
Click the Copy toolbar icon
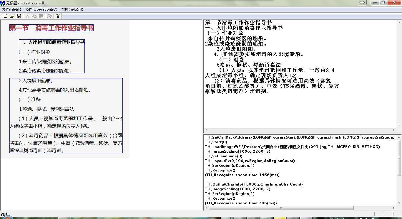pyautogui.click(x=34, y=16)
